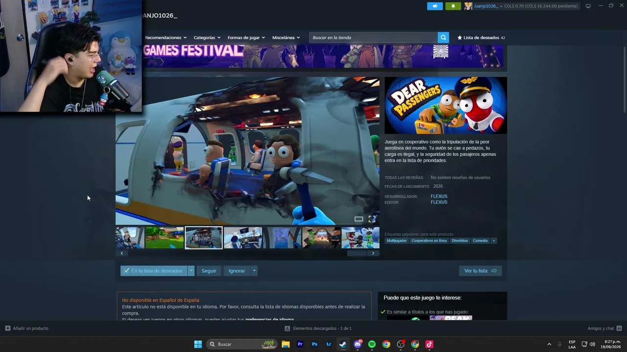Select the green landscape screenshot thumbnail
627x352 pixels.
pos(165,238)
